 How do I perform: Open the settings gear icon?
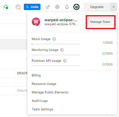tap(57, 7)
